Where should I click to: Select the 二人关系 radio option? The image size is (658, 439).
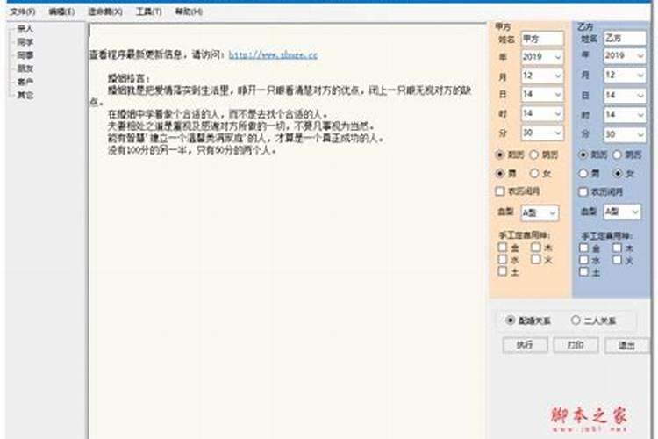coord(576,320)
